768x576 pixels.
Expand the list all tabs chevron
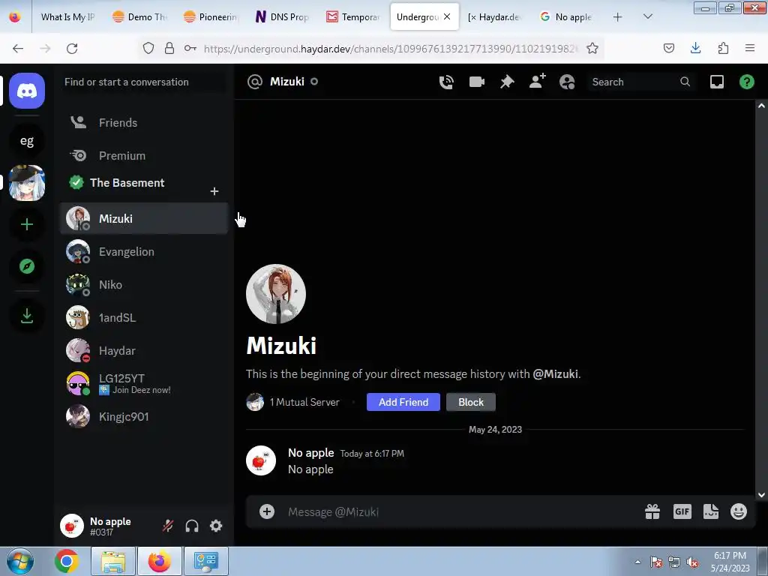647,16
